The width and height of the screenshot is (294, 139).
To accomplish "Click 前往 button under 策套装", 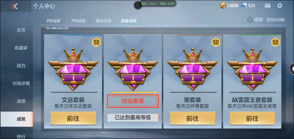I will tap(192, 118).
